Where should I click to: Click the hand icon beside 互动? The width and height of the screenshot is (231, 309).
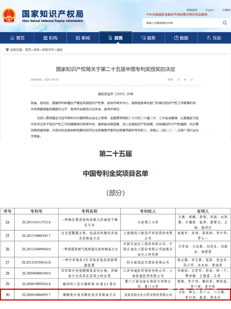[209, 38]
